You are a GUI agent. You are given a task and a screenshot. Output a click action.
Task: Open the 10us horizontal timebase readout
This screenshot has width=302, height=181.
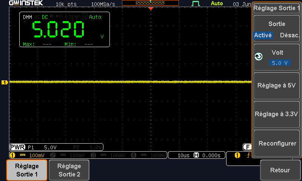point(183,155)
